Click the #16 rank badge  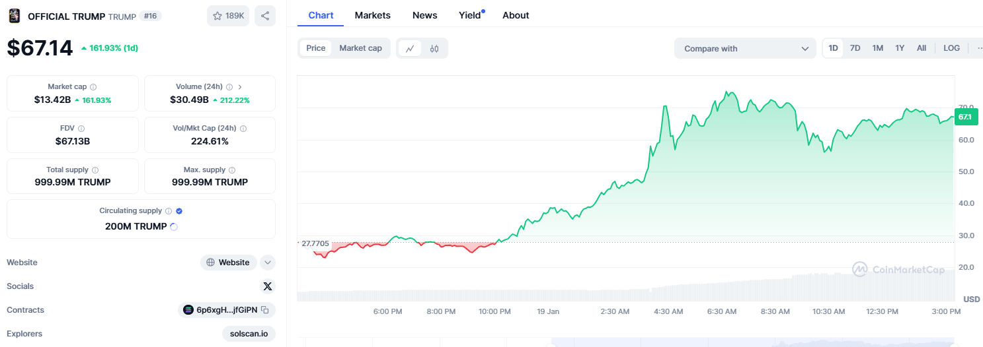click(150, 16)
